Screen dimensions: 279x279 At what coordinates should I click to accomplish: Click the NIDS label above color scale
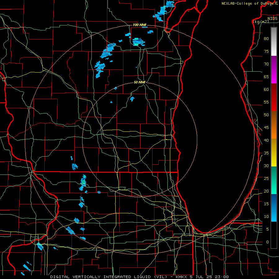[x=272, y=18]
